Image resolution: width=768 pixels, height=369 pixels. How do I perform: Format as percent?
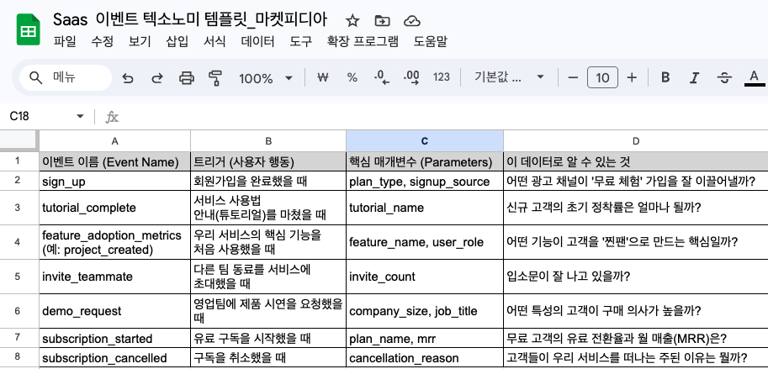(352, 77)
